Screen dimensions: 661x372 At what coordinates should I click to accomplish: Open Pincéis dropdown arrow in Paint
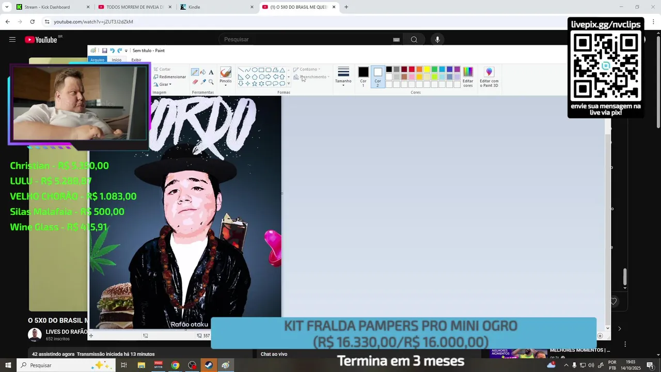226,85
